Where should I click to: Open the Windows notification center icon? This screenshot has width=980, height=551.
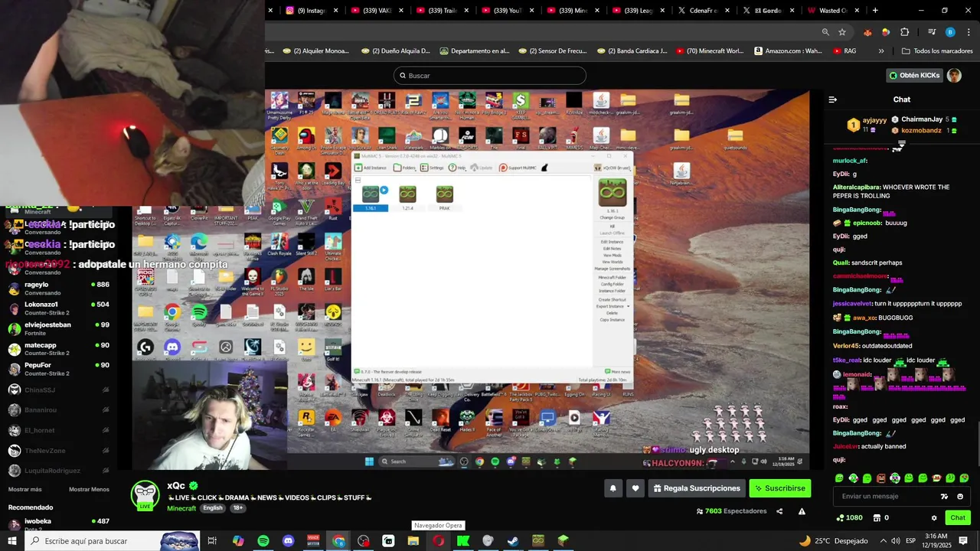(x=964, y=541)
